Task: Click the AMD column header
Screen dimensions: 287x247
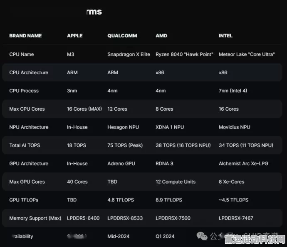Action: [161, 36]
